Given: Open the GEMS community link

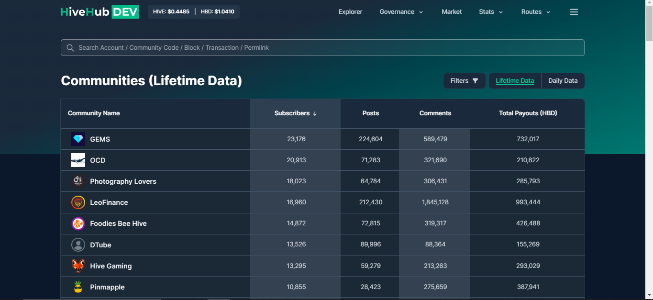Looking at the screenshot, I should pyautogui.click(x=100, y=139).
